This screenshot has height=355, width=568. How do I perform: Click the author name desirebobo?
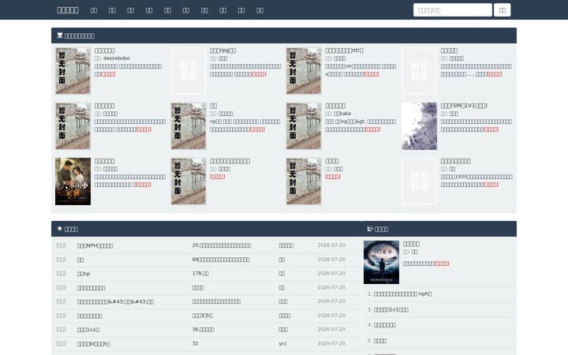[x=116, y=58]
